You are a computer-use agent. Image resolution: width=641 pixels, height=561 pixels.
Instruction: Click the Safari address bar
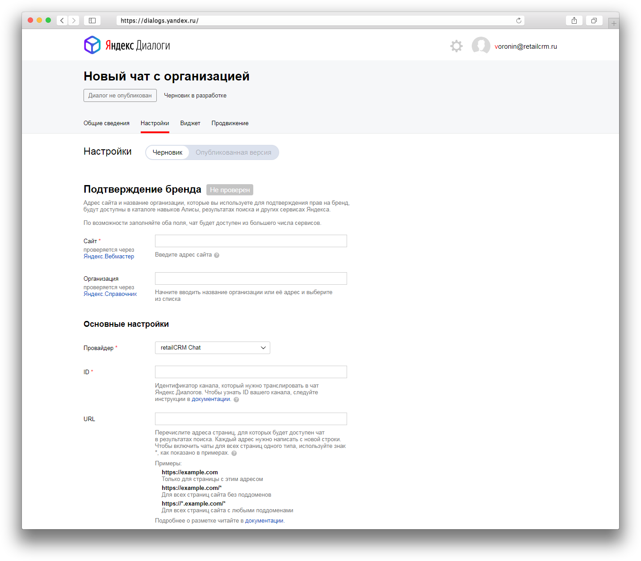pyautogui.click(x=320, y=21)
